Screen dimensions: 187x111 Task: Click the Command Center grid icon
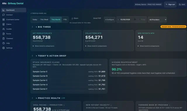tap(4, 20)
